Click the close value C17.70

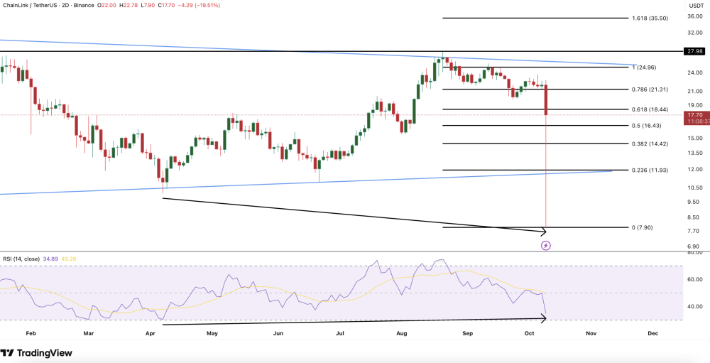pos(167,6)
